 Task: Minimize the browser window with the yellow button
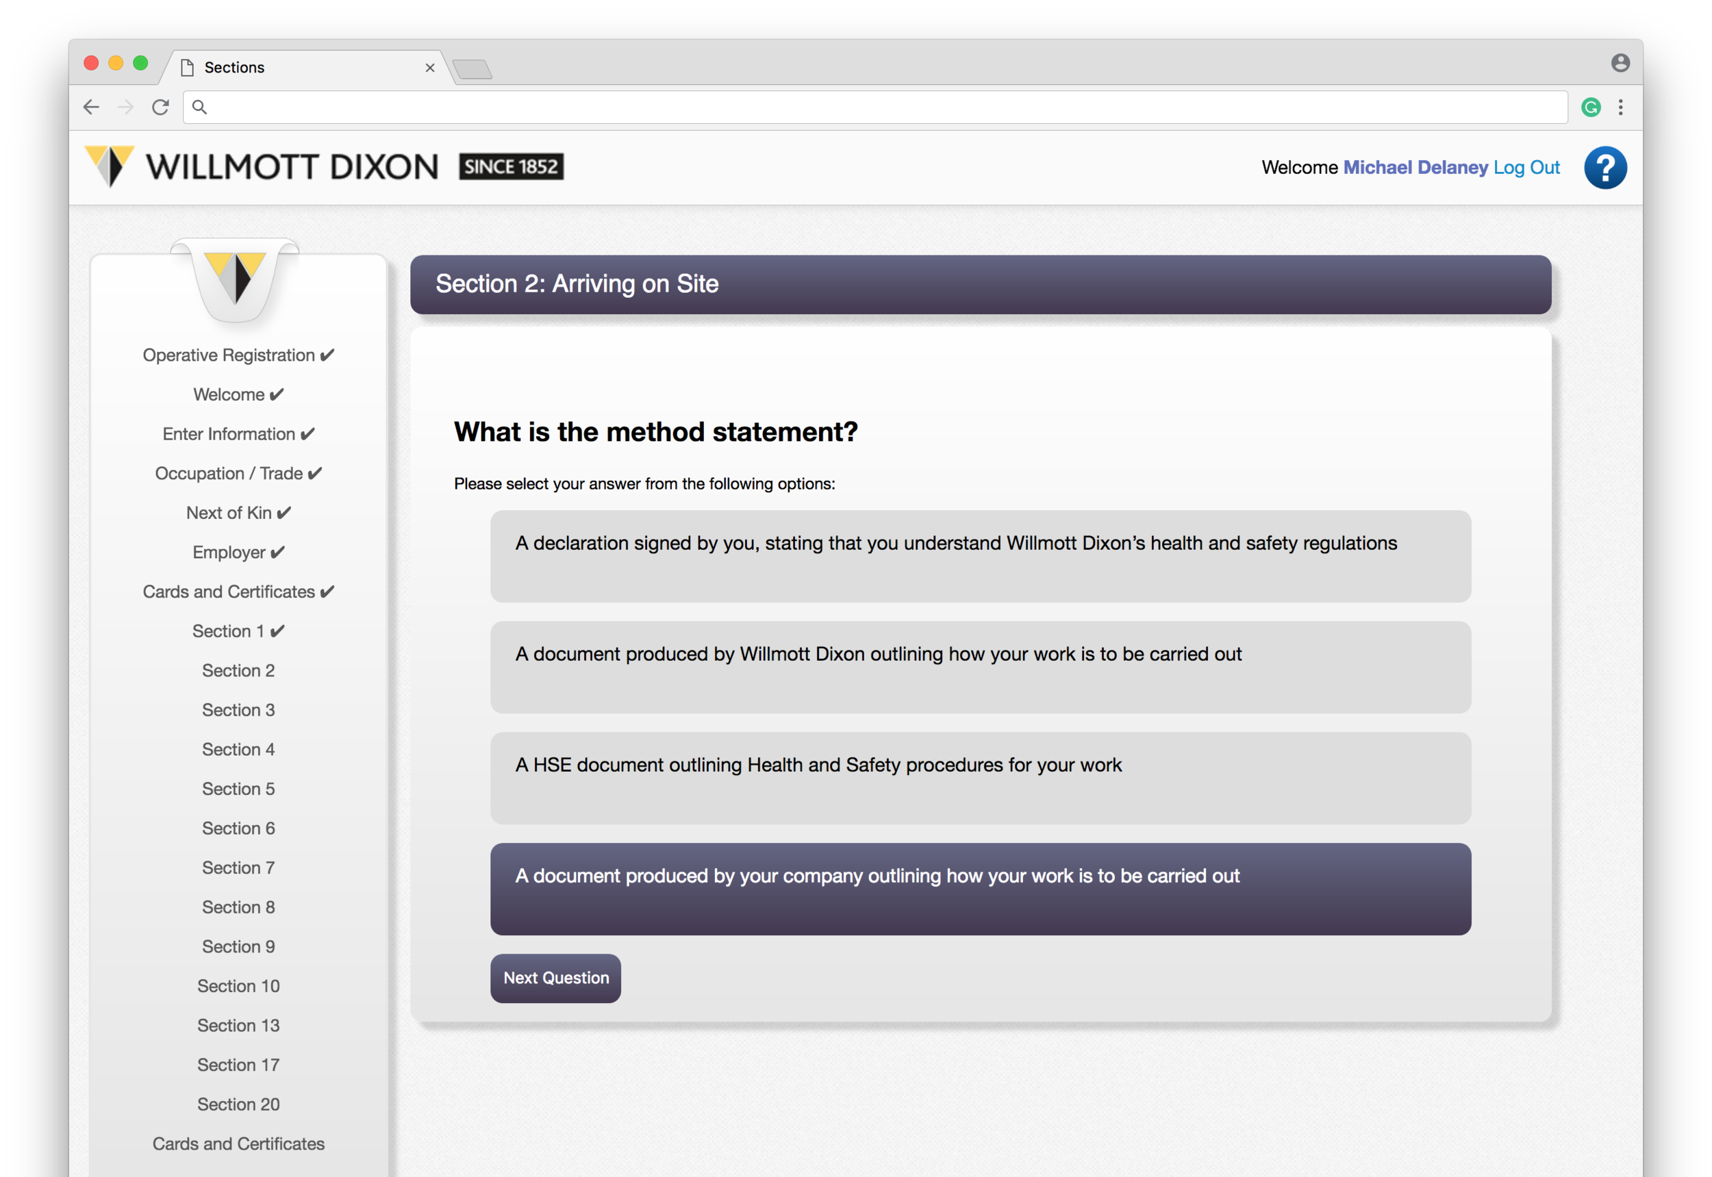(116, 64)
